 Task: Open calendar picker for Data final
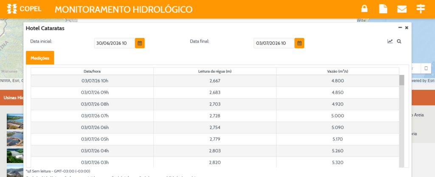click(299, 43)
